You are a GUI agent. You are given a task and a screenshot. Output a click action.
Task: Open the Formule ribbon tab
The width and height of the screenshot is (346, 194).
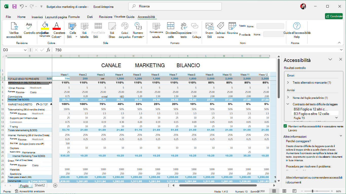74,17
